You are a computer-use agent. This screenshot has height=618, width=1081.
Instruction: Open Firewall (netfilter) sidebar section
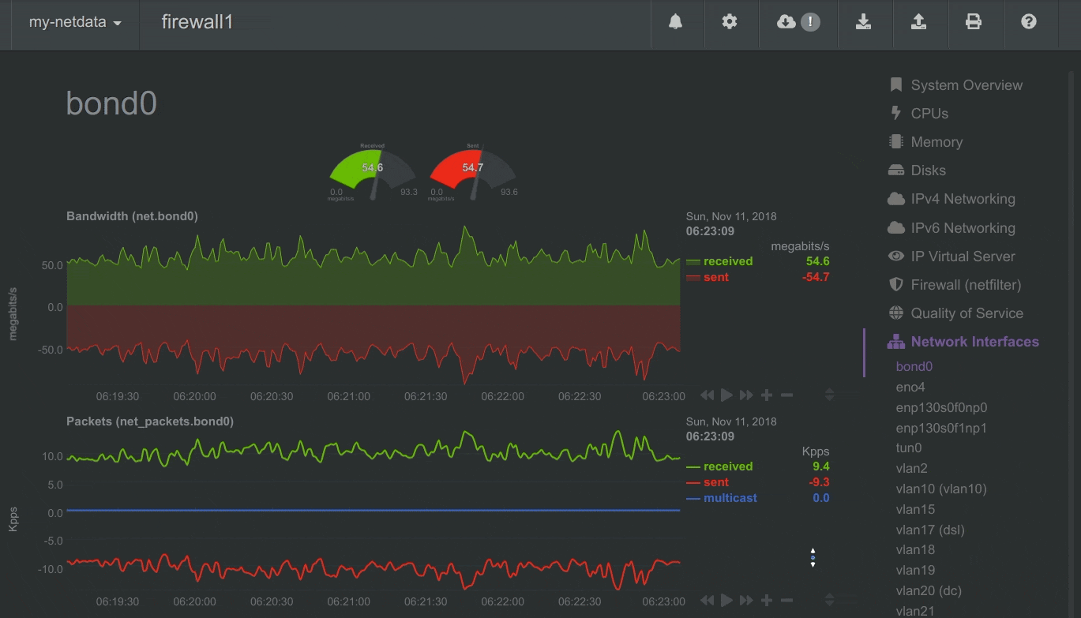pos(966,285)
